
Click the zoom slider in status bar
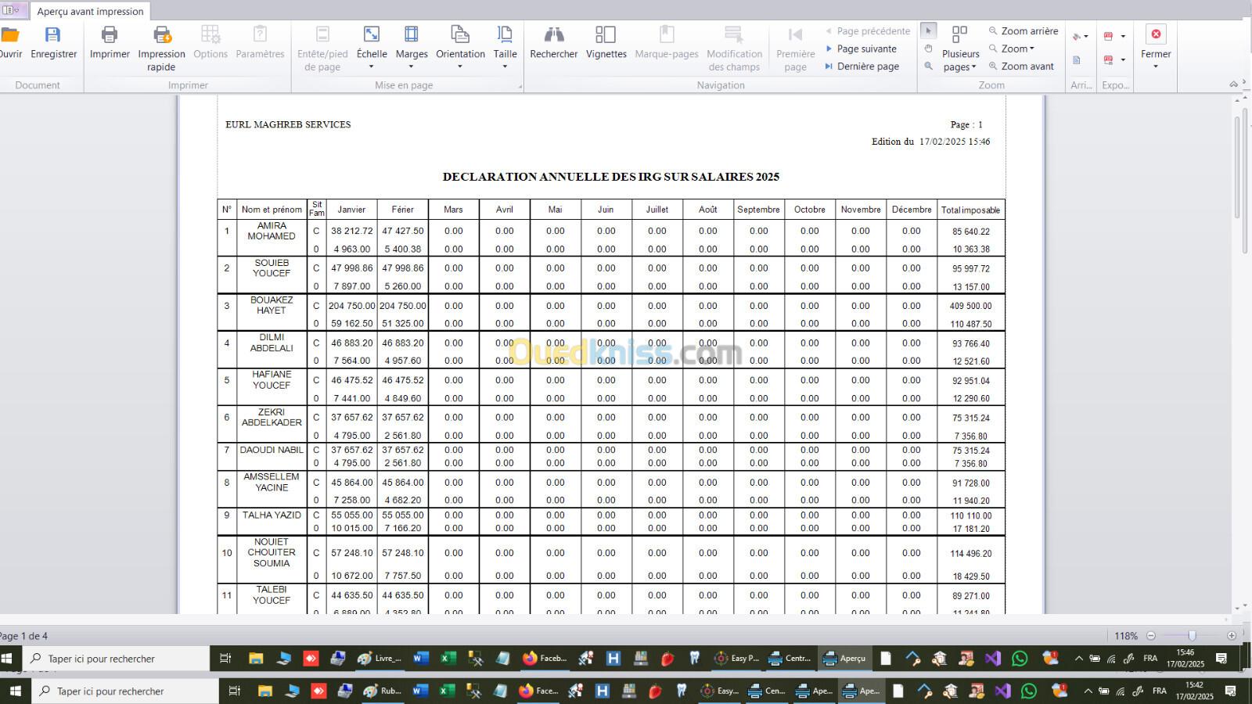point(1191,636)
